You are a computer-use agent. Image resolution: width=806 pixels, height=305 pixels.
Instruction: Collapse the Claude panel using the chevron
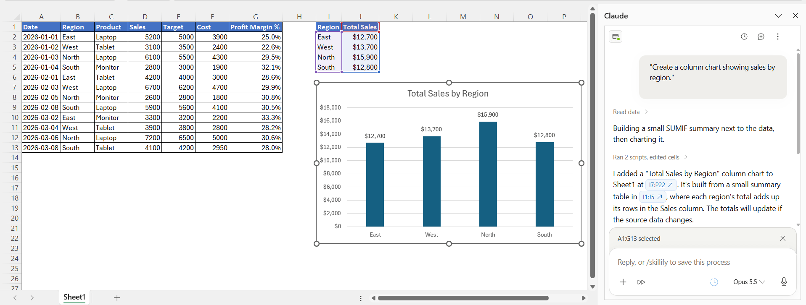778,16
